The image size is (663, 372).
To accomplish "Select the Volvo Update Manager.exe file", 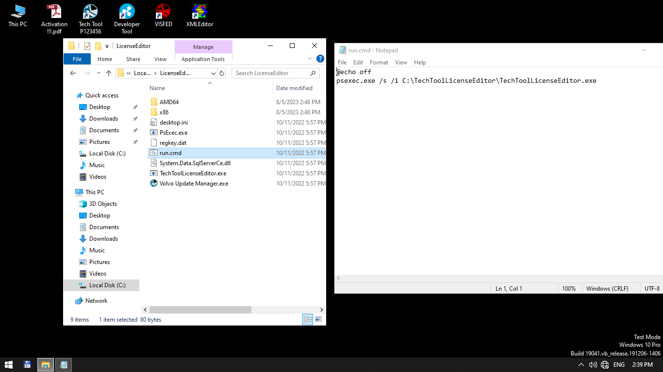I will [194, 184].
